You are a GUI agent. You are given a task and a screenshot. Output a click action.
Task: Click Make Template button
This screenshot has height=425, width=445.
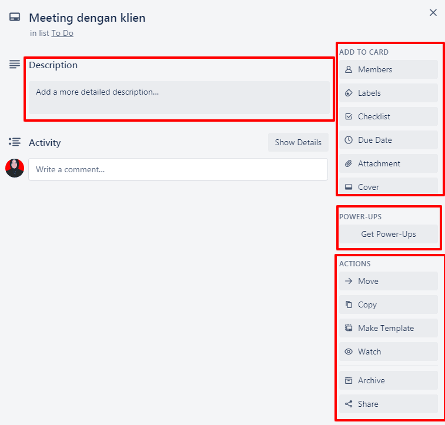tap(388, 328)
